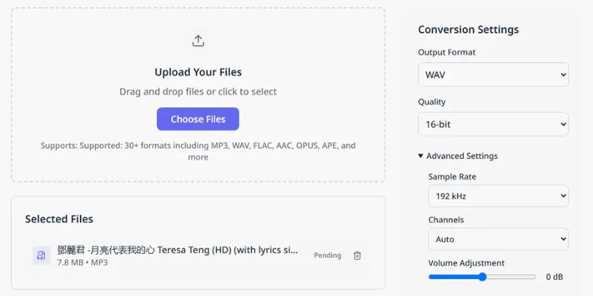
Task: Select the Teresa Teng file name
Action: pyautogui.click(x=178, y=250)
